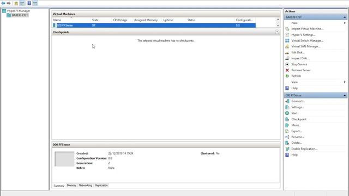The width and height of the screenshot is (349, 196).
Task: Click the Move icon in Actions
Action: pos(287,125)
